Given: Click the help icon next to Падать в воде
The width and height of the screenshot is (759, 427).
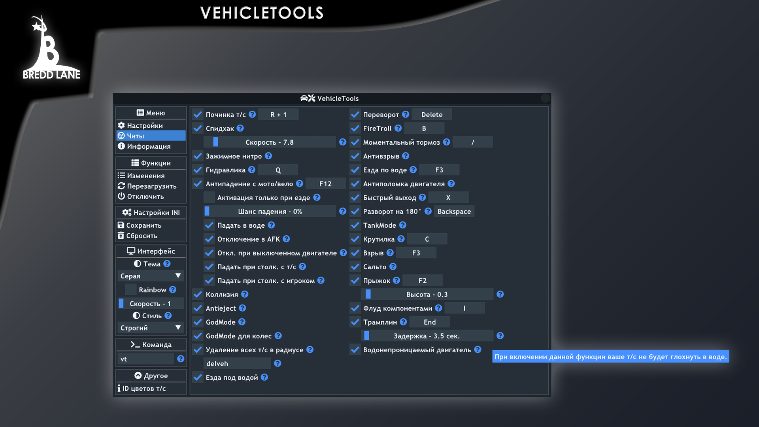Looking at the screenshot, I should coord(271,225).
